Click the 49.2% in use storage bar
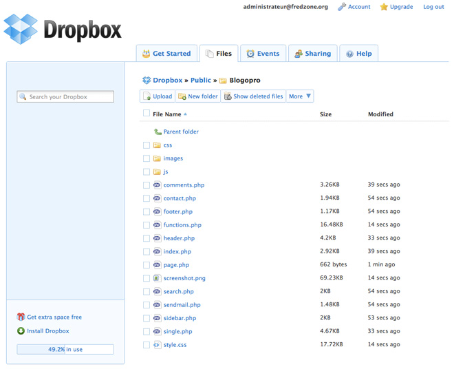Image resolution: width=454 pixels, height=378 pixels. [65, 349]
